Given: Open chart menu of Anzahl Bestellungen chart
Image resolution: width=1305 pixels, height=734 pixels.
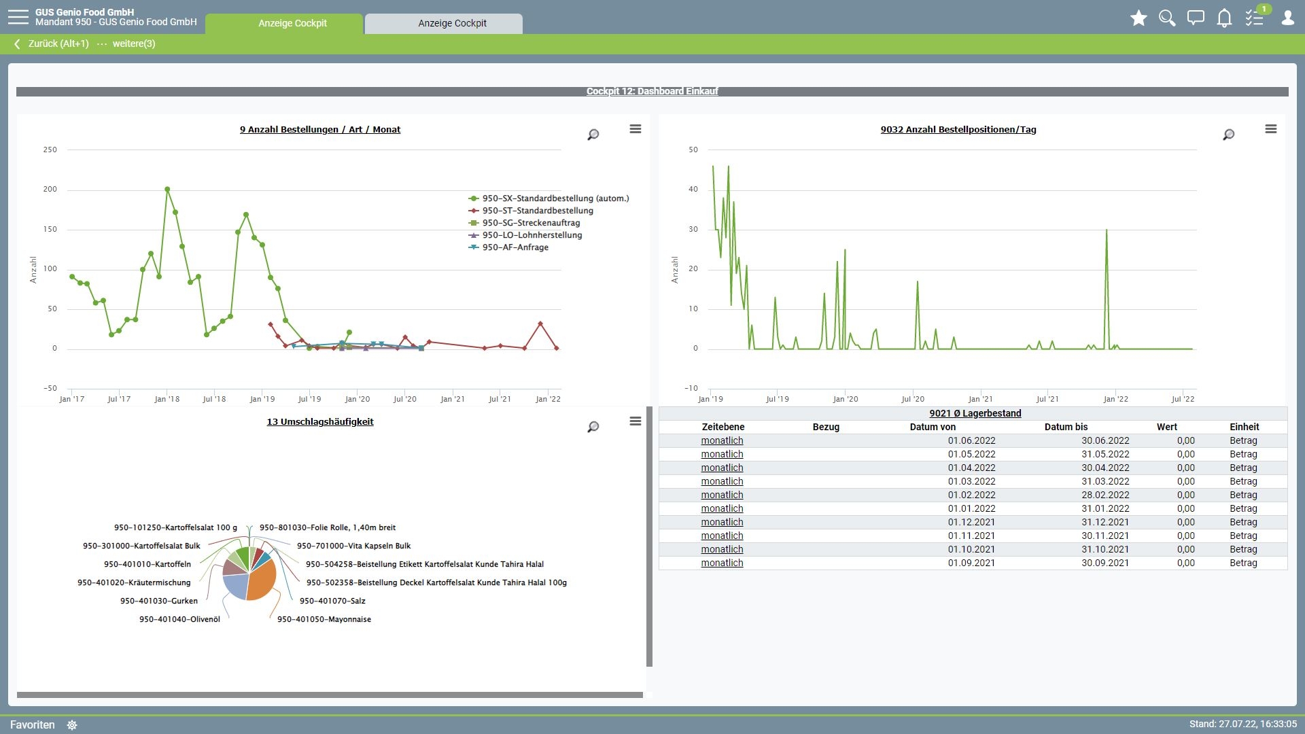Looking at the screenshot, I should 636,129.
